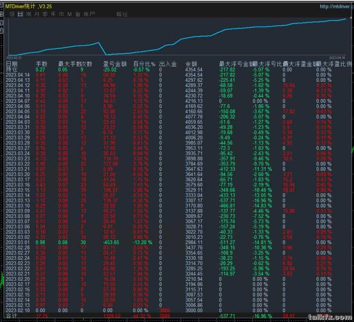Click the -453.65 loss amount

111,243
